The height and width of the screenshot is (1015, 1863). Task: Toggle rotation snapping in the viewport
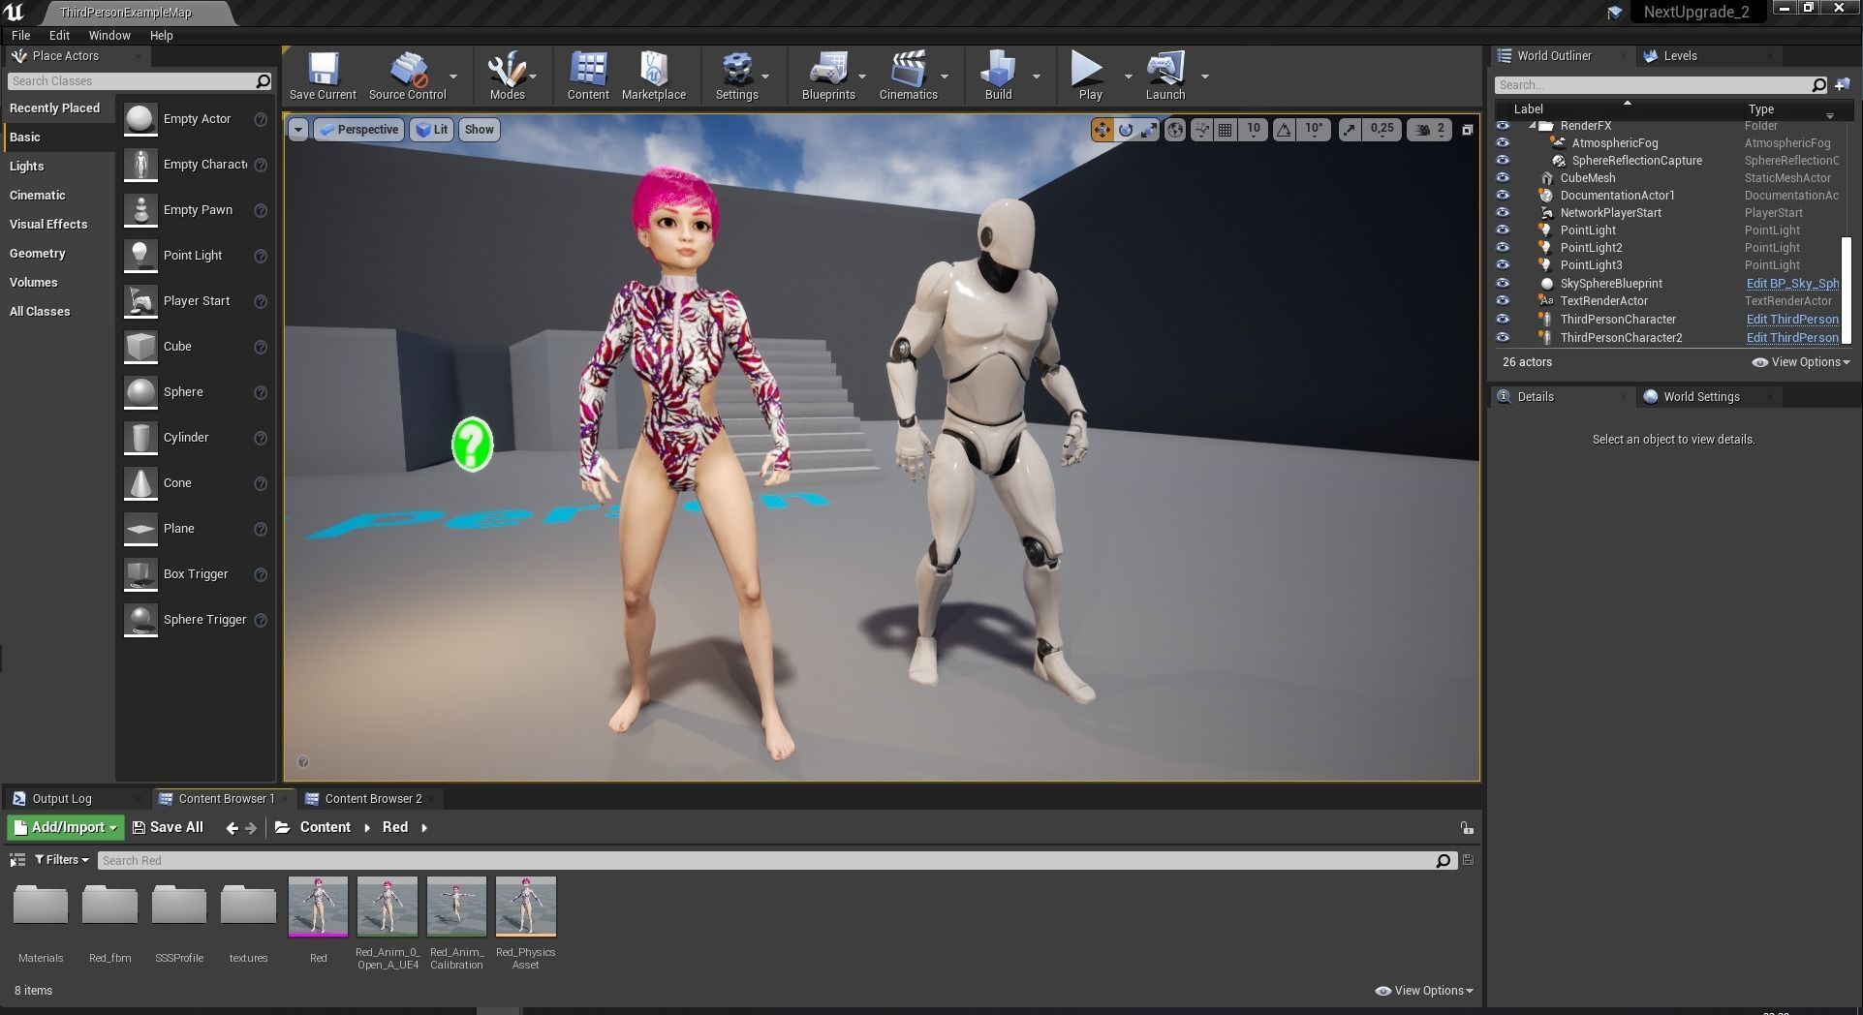point(1285,130)
